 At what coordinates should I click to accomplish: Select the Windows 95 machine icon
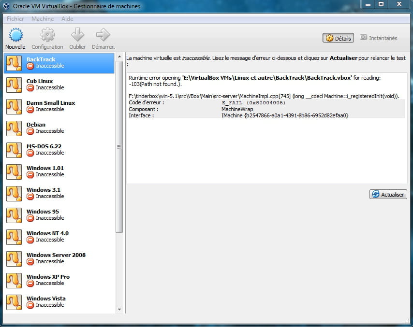click(x=14, y=215)
